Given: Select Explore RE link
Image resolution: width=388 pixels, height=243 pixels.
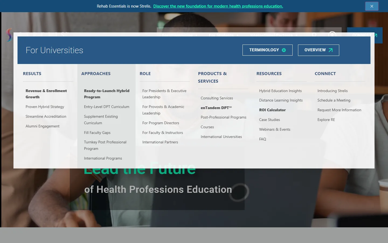Looking at the screenshot, I should click(x=326, y=120).
